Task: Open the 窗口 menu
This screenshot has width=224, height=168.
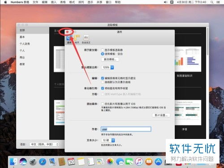Action: tap(108, 2)
